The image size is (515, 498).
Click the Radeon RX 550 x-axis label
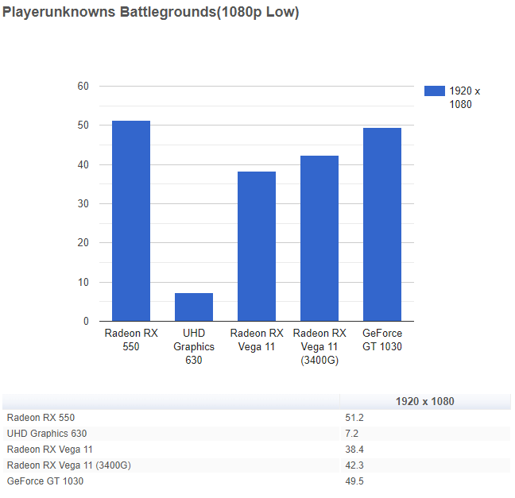tap(131, 340)
